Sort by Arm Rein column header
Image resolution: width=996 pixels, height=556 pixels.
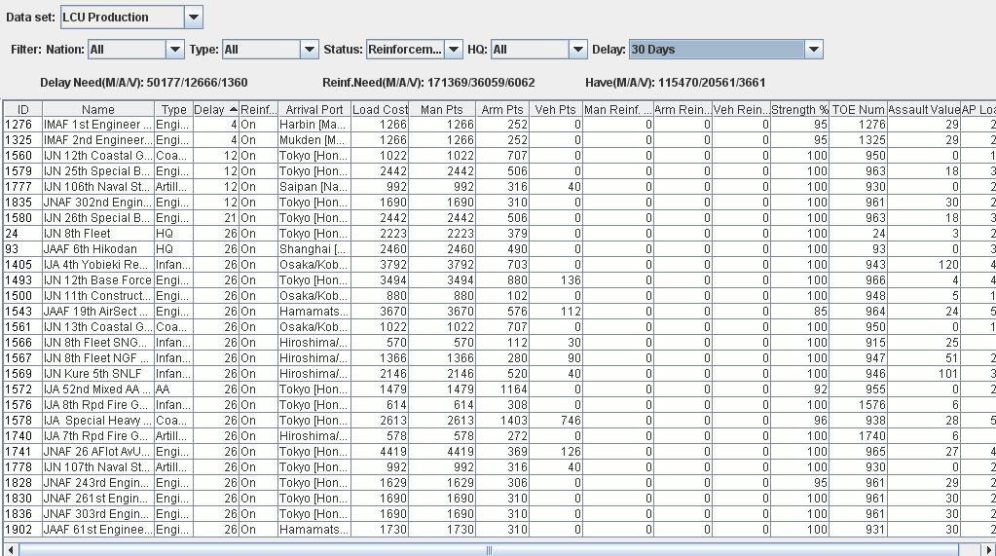tap(682, 109)
